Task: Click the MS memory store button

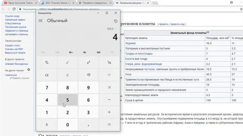Action: coord(99,53)
